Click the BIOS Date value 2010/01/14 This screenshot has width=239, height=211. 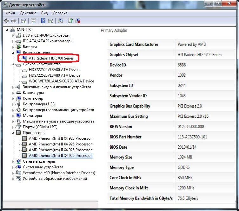187,147
